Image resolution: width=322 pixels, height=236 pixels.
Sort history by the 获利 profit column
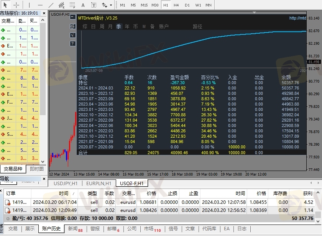(x=302, y=194)
